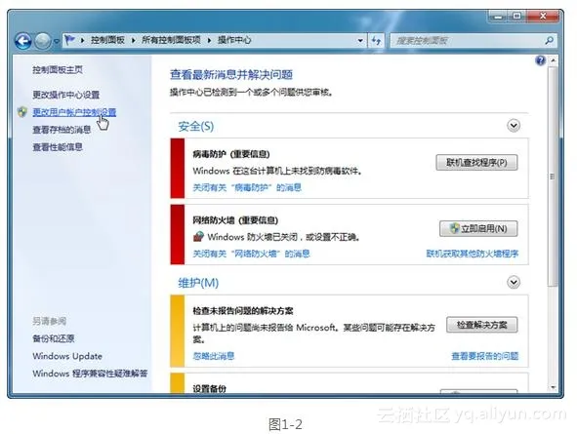Turn off 病毒防护 messages link
The height and width of the screenshot is (434, 577).
[247, 188]
